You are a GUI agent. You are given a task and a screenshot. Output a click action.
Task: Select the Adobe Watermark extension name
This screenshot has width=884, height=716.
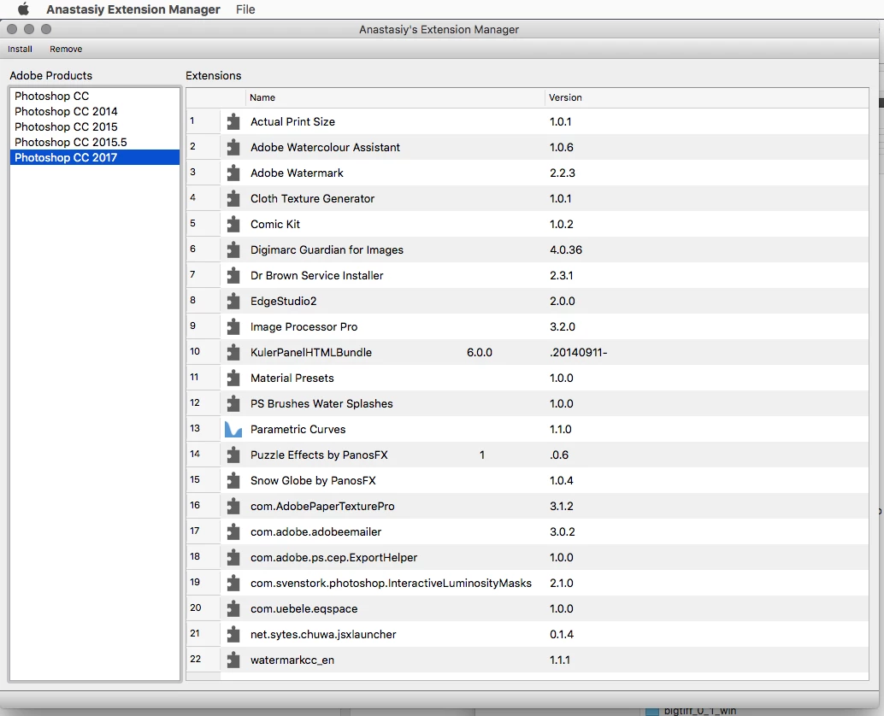(x=298, y=173)
